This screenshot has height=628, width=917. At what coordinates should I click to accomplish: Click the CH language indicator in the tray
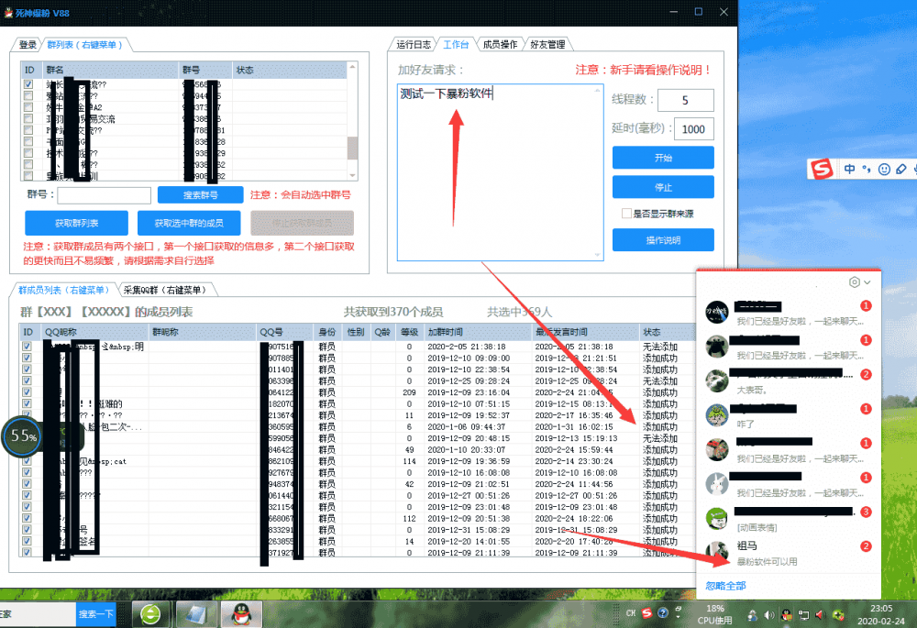pos(631,613)
